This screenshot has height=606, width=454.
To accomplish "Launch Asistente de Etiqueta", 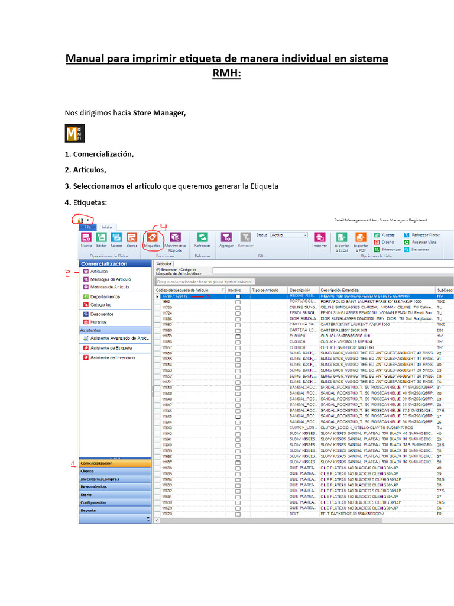I will (108, 348).
